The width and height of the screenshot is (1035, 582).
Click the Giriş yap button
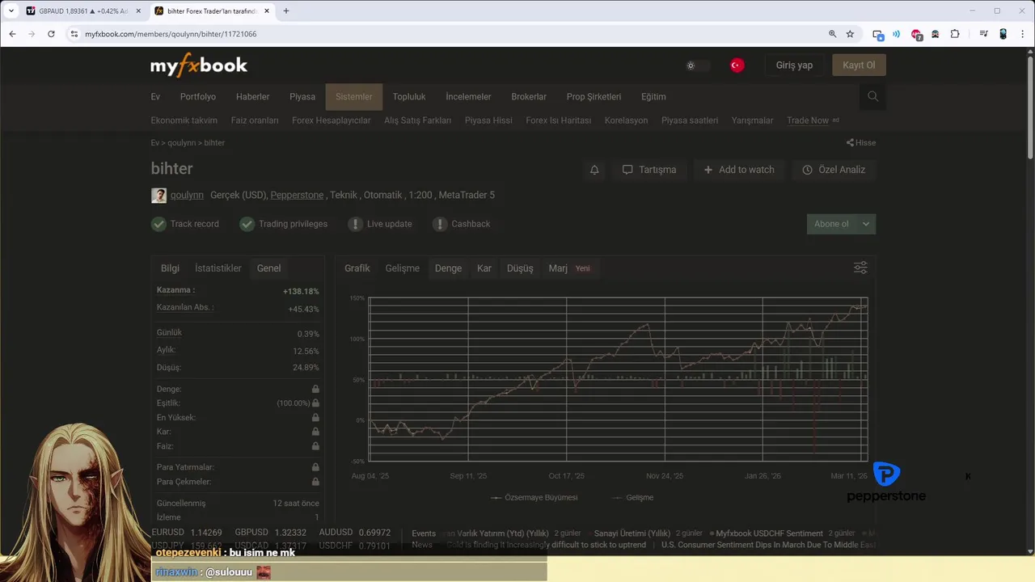pos(794,65)
